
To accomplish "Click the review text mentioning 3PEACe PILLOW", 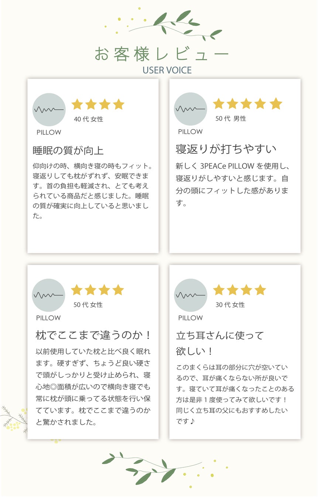I will click(x=232, y=185).
